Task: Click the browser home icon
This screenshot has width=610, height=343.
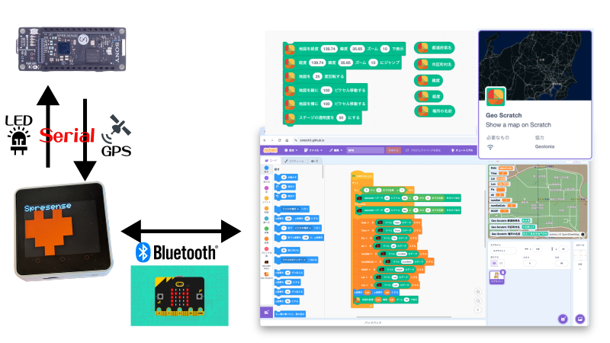Action: pyautogui.click(x=287, y=140)
